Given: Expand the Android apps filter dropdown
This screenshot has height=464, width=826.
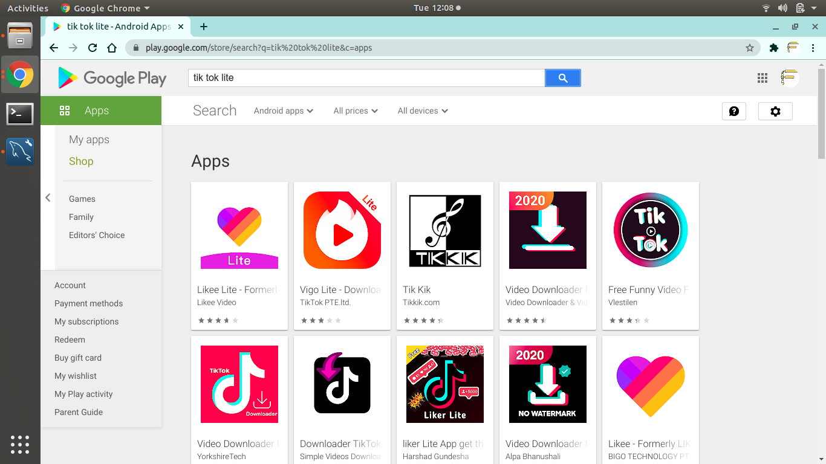Looking at the screenshot, I should [284, 111].
